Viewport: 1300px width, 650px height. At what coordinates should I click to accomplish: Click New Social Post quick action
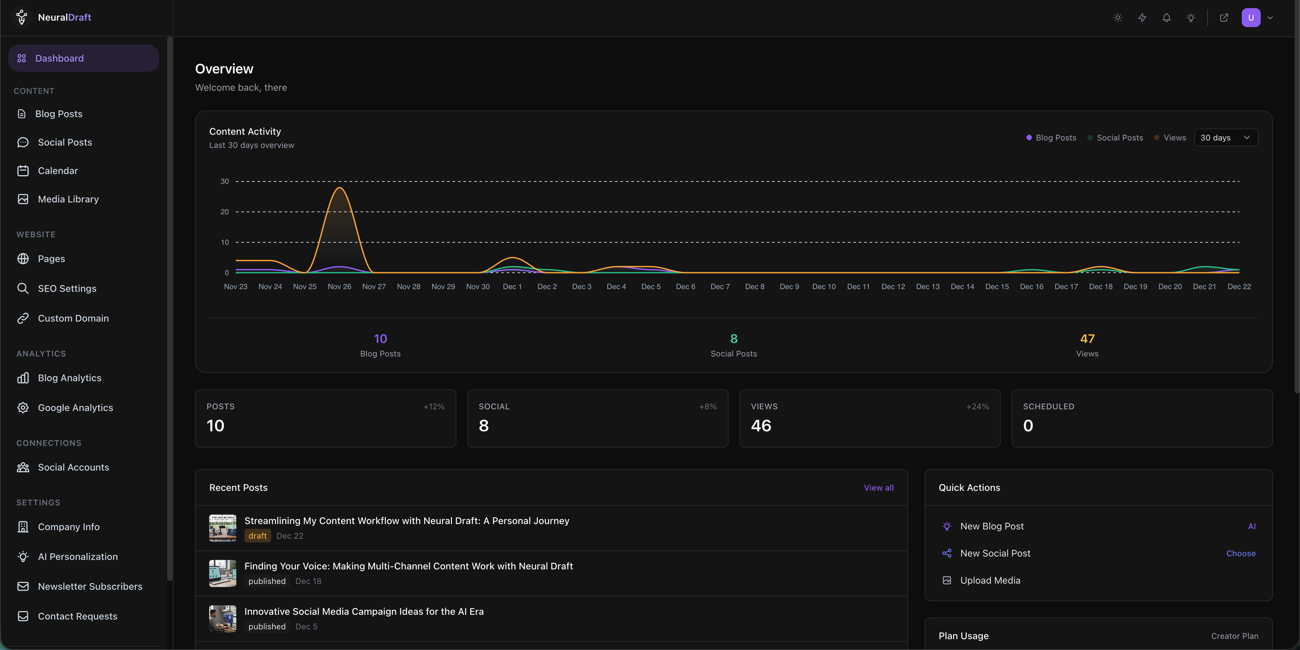click(1098, 554)
